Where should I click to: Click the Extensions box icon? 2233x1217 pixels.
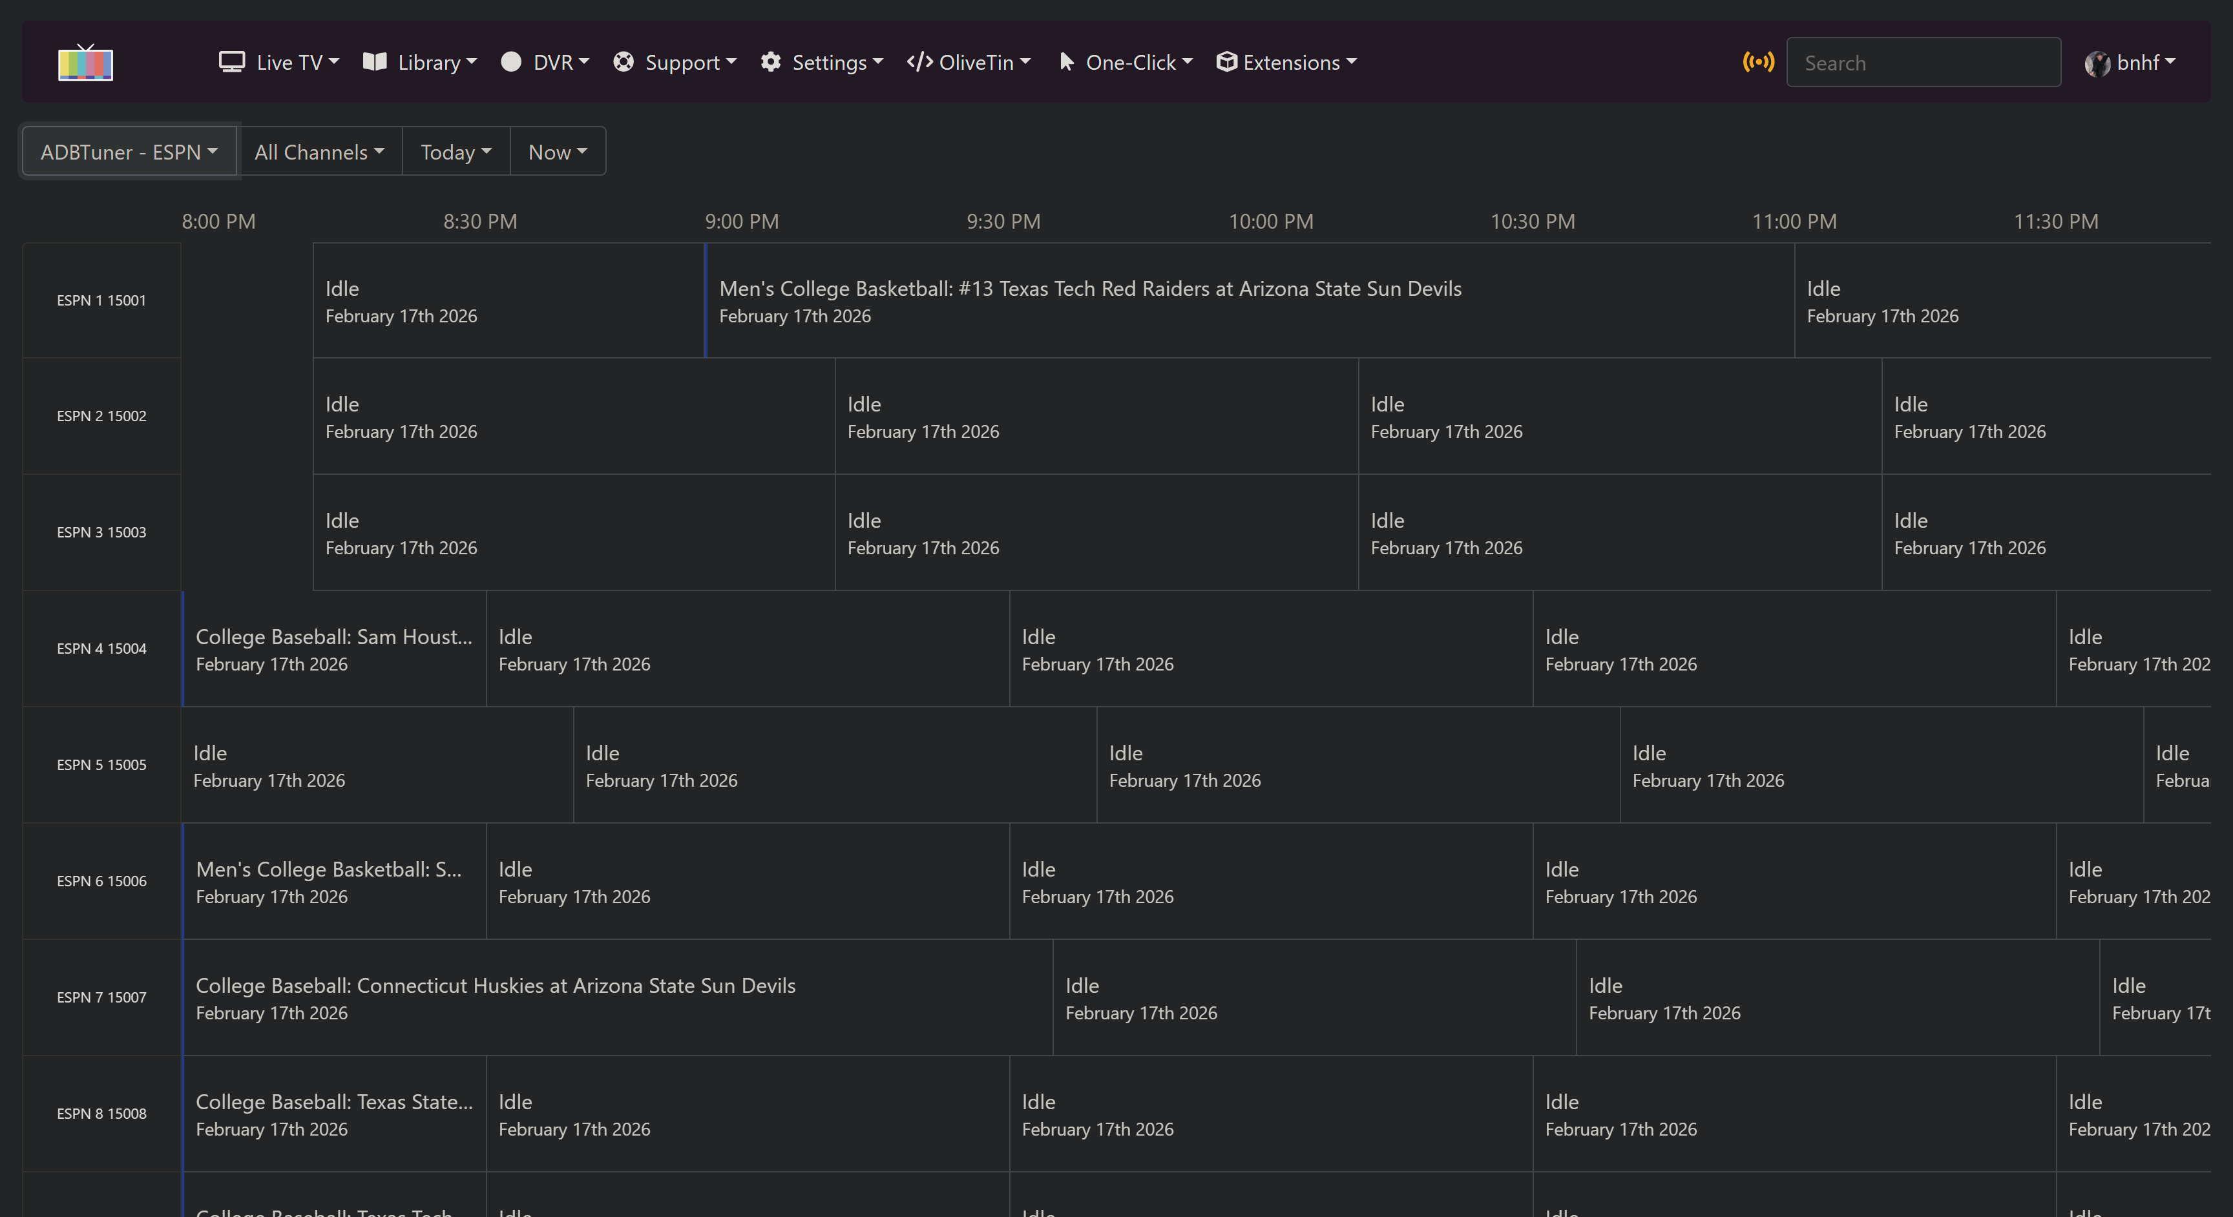(1226, 63)
